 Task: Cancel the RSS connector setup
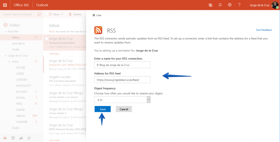pos(124,109)
